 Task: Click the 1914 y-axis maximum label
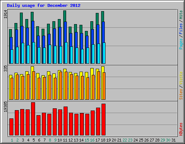pos(5,14)
